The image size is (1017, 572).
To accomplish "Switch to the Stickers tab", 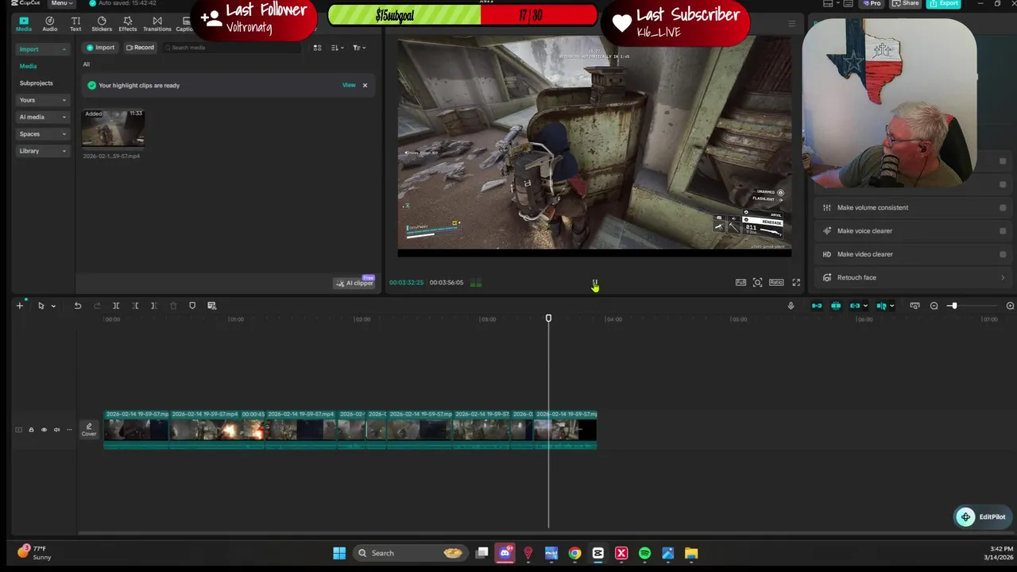I will click(102, 24).
